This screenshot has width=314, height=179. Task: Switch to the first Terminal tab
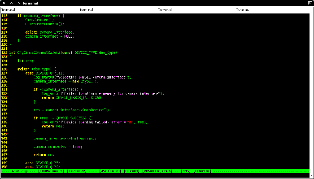8,9
